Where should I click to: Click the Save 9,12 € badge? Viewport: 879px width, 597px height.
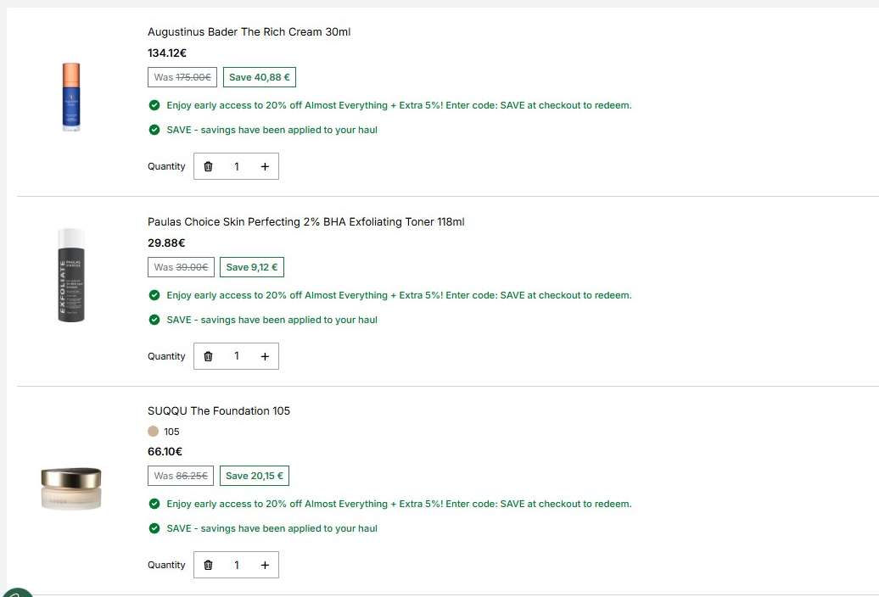[252, 267]
